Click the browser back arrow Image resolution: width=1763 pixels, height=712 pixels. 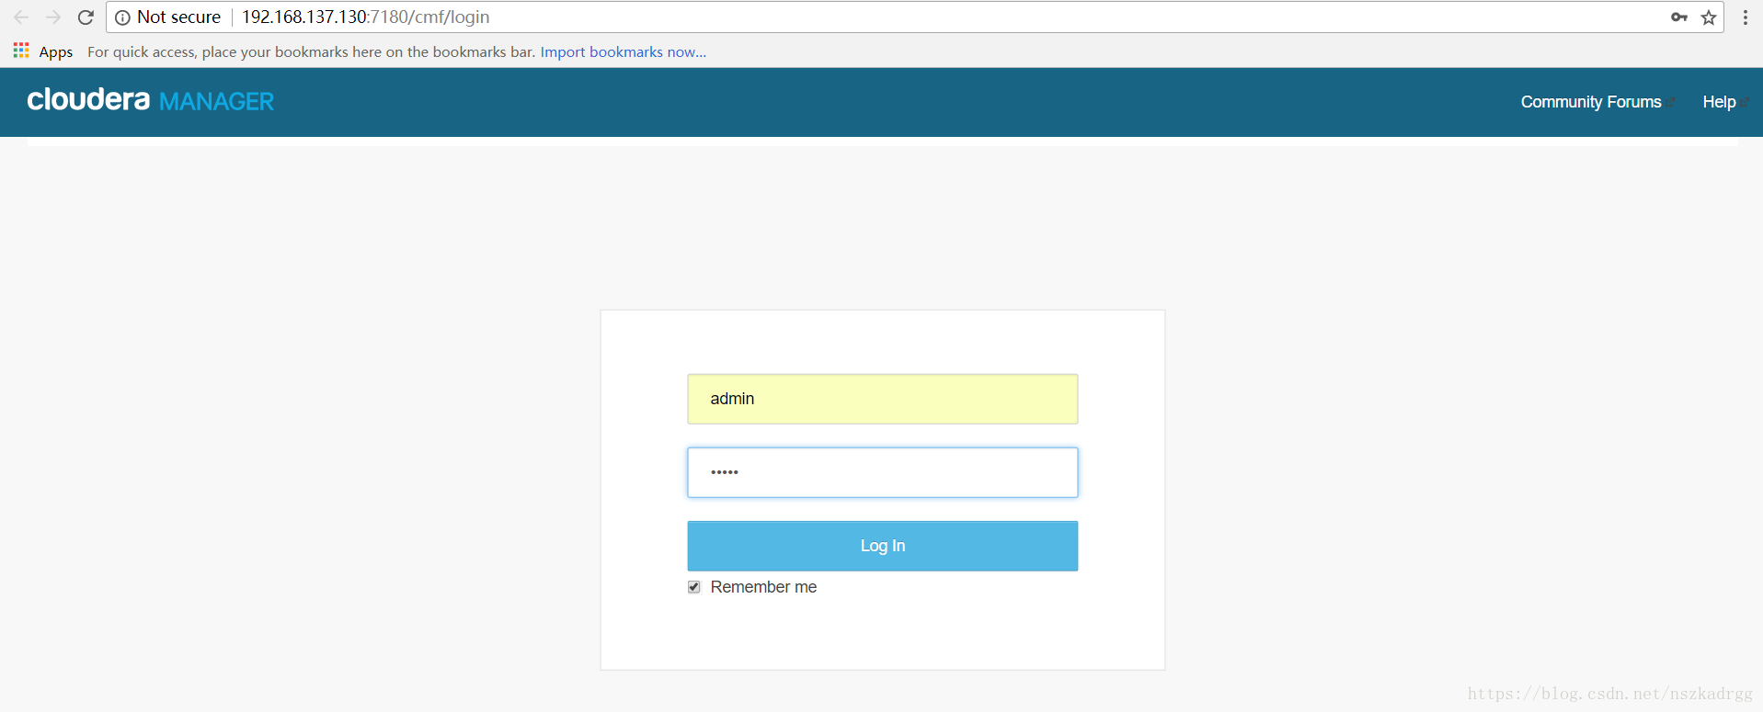[21, 17]
